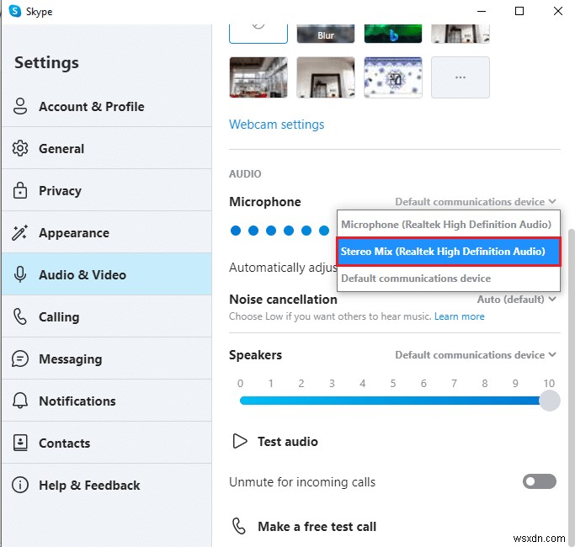Click the Help & Feedback info icon
This screenshot has width=575, height=547.
[x=20, y=486]
